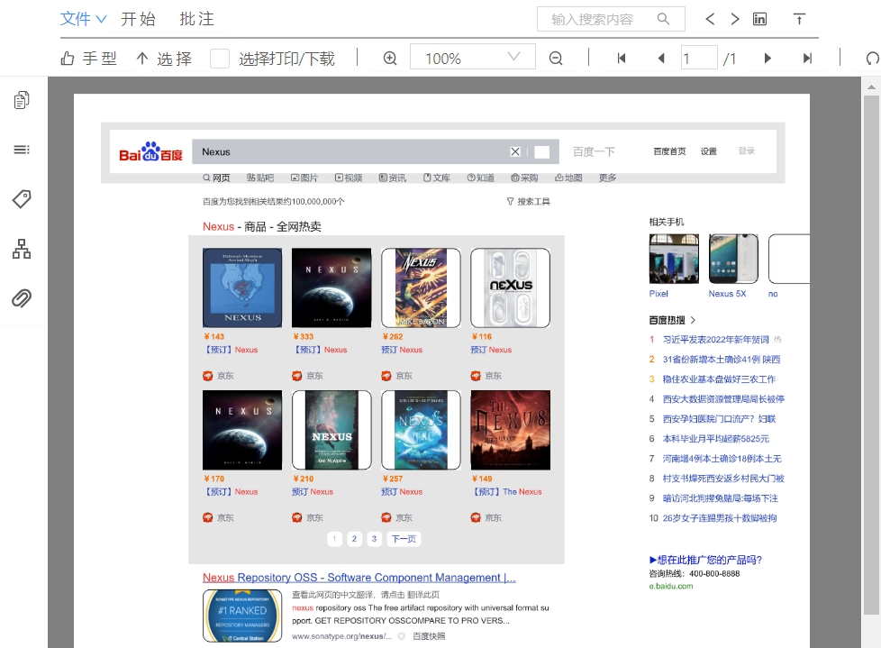This screenshot has width=881, height=648.
Task: Click the page number field
Action: [699, 58]
